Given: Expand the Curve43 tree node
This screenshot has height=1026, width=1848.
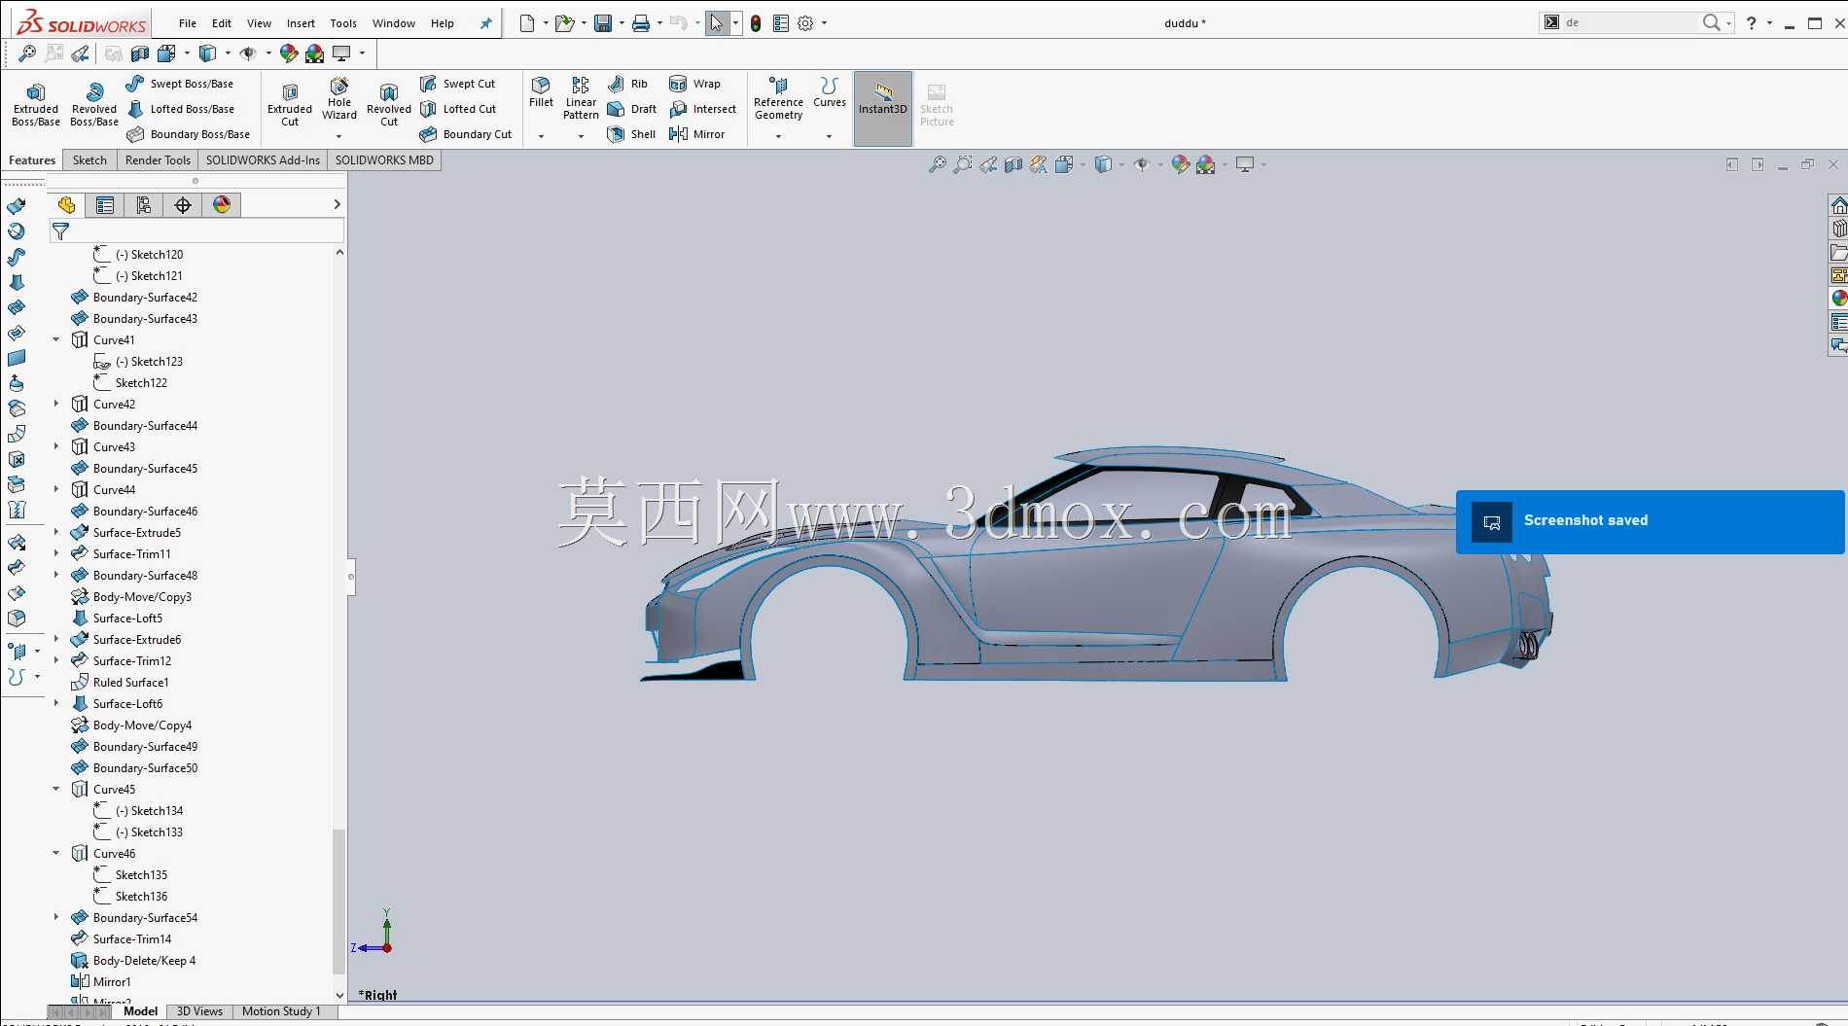Looking at the screenshot, I should (56, 447).
